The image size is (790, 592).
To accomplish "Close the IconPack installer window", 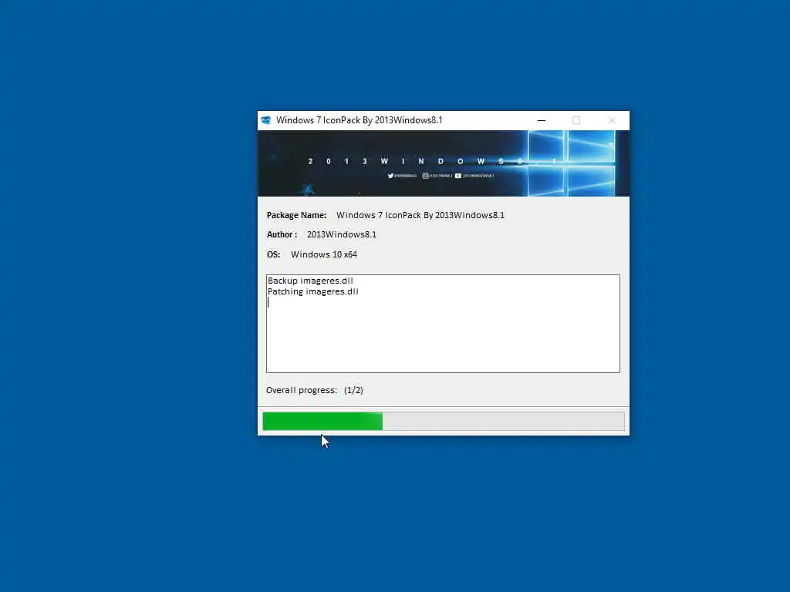I will coord(612,120).
